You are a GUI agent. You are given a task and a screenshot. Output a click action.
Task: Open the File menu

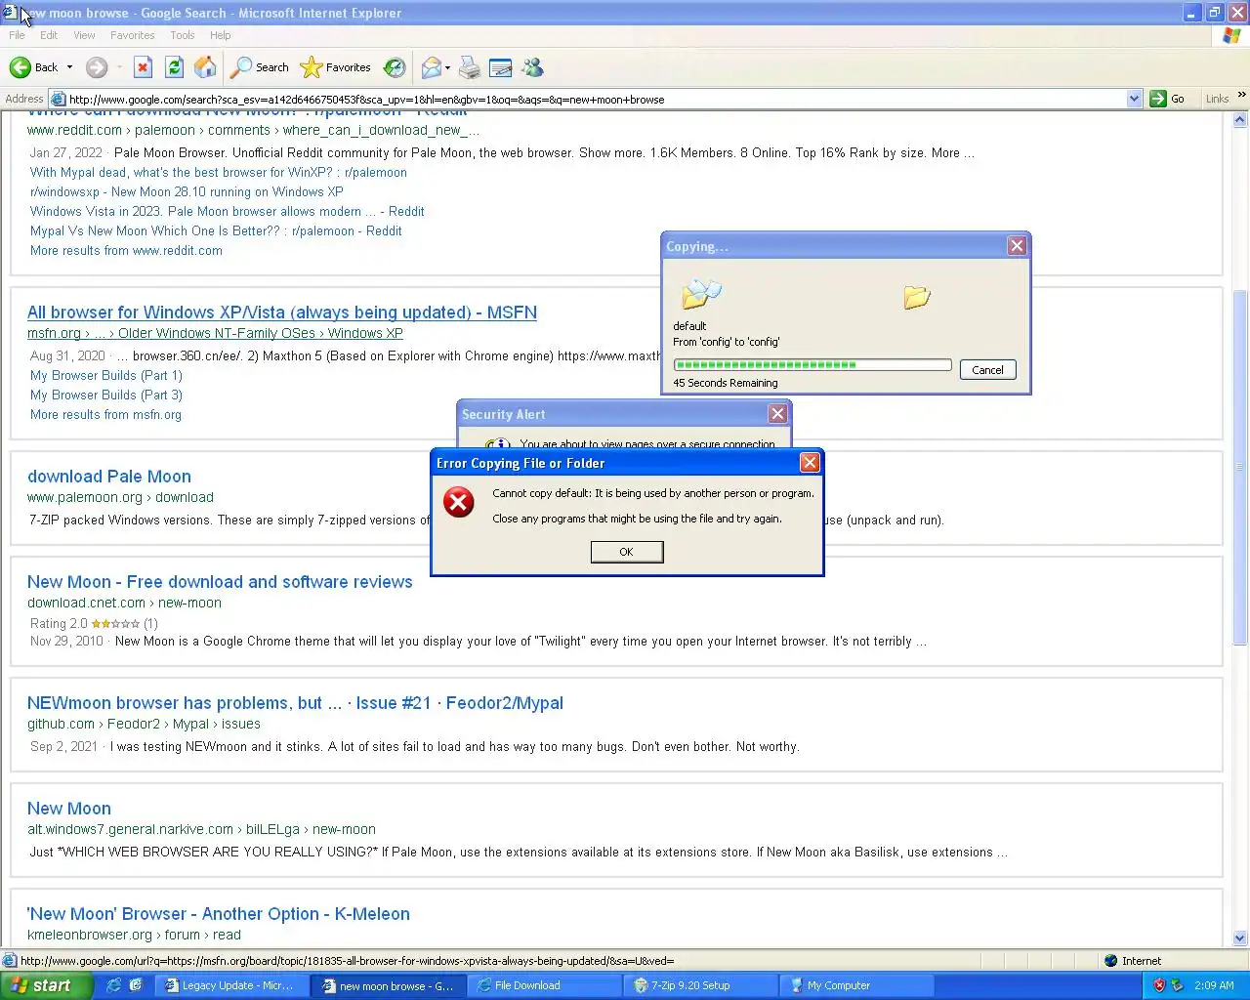[17, 35]
